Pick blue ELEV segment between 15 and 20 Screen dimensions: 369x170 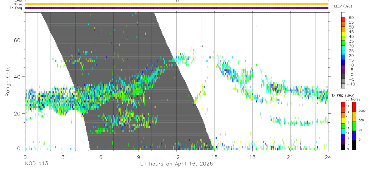343,58
